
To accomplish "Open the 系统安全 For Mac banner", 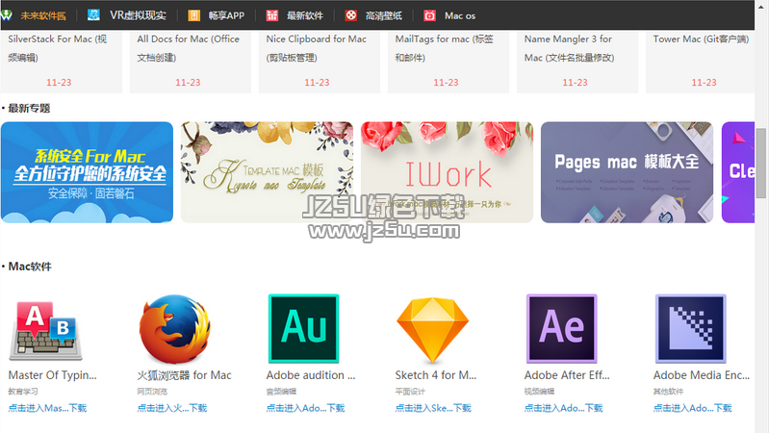I will (87, 172).
